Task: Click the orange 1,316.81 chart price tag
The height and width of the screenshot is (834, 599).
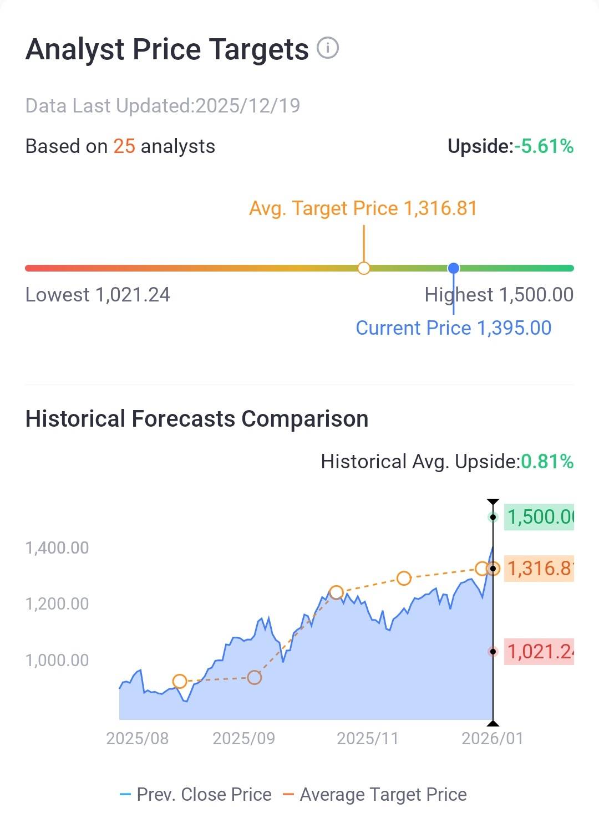Action: click(x=539, y=569)
